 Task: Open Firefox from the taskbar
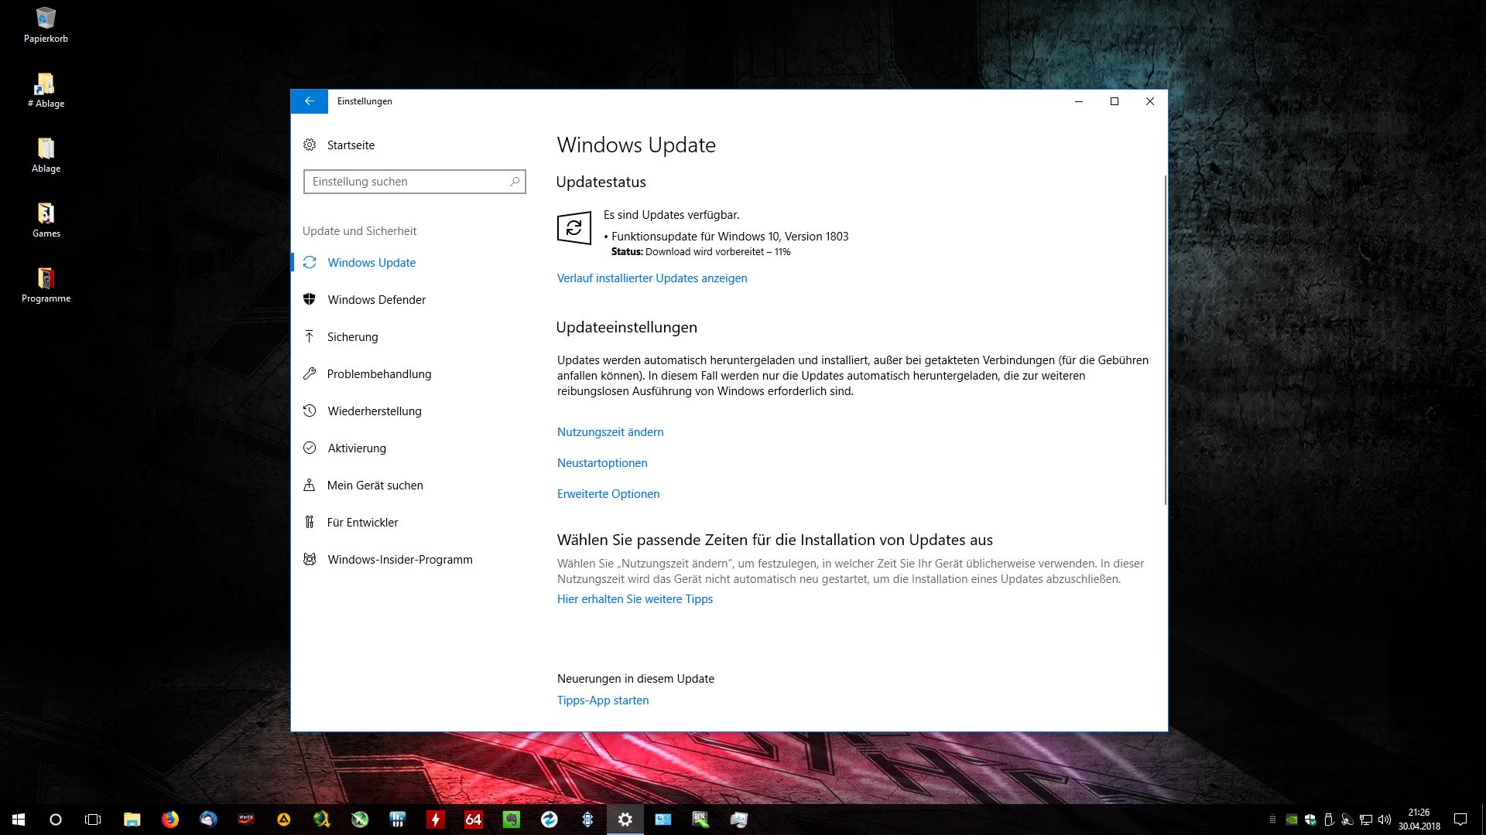click(x=170, y=820)
